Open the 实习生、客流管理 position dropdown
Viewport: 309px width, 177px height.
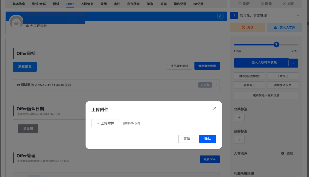click(x=270, y=15)
